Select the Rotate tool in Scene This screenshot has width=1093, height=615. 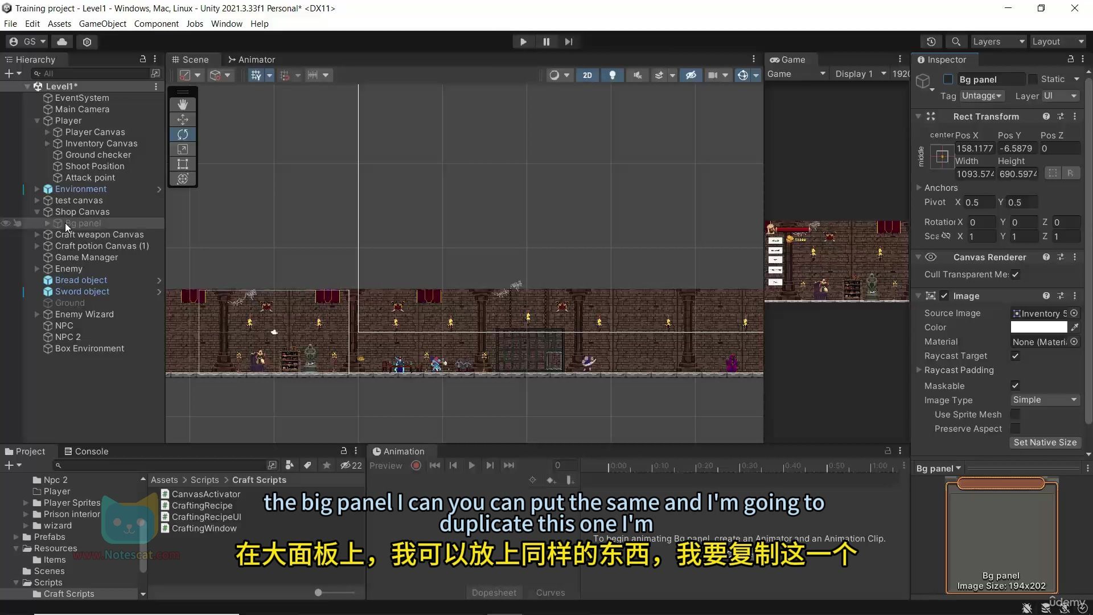[183, 134]
